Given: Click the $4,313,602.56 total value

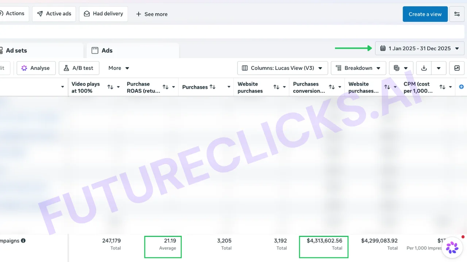Looking at the screenshot, I should pyautogui.click(x=324, y=241).
